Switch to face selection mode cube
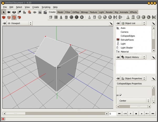The height and width of the screenshot is (122, 158). click(19, 18)
